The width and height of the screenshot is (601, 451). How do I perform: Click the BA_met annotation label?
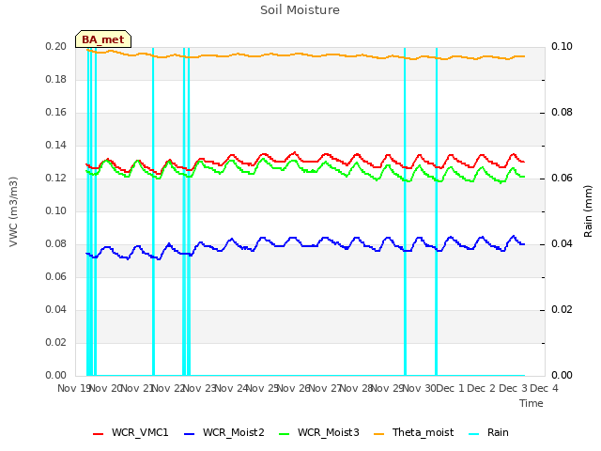click(103, 39)
